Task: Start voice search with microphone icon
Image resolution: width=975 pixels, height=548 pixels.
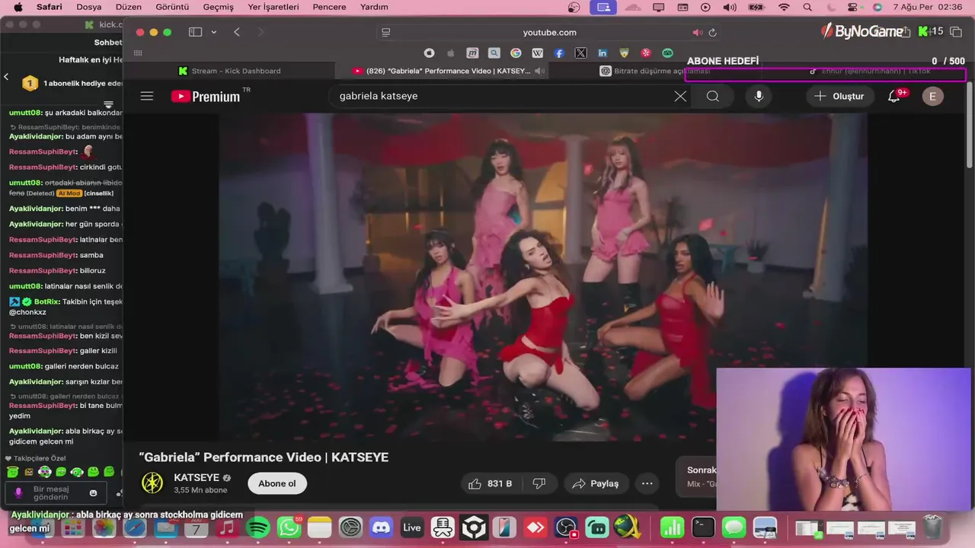Action: (759, 96)
